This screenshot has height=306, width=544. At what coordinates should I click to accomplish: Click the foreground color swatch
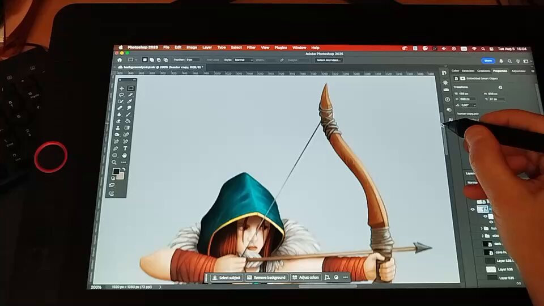point(116,171)
